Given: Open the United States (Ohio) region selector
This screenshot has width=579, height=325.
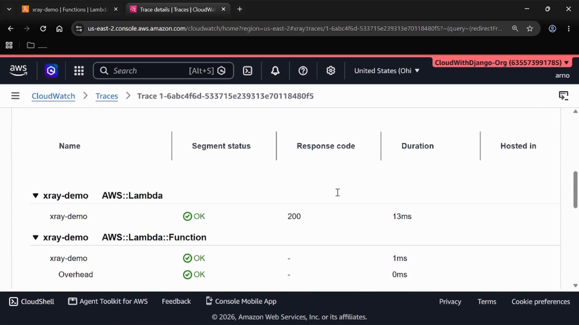Looking at the screenshot, I should pyautogui.click(x=387, y=71).
